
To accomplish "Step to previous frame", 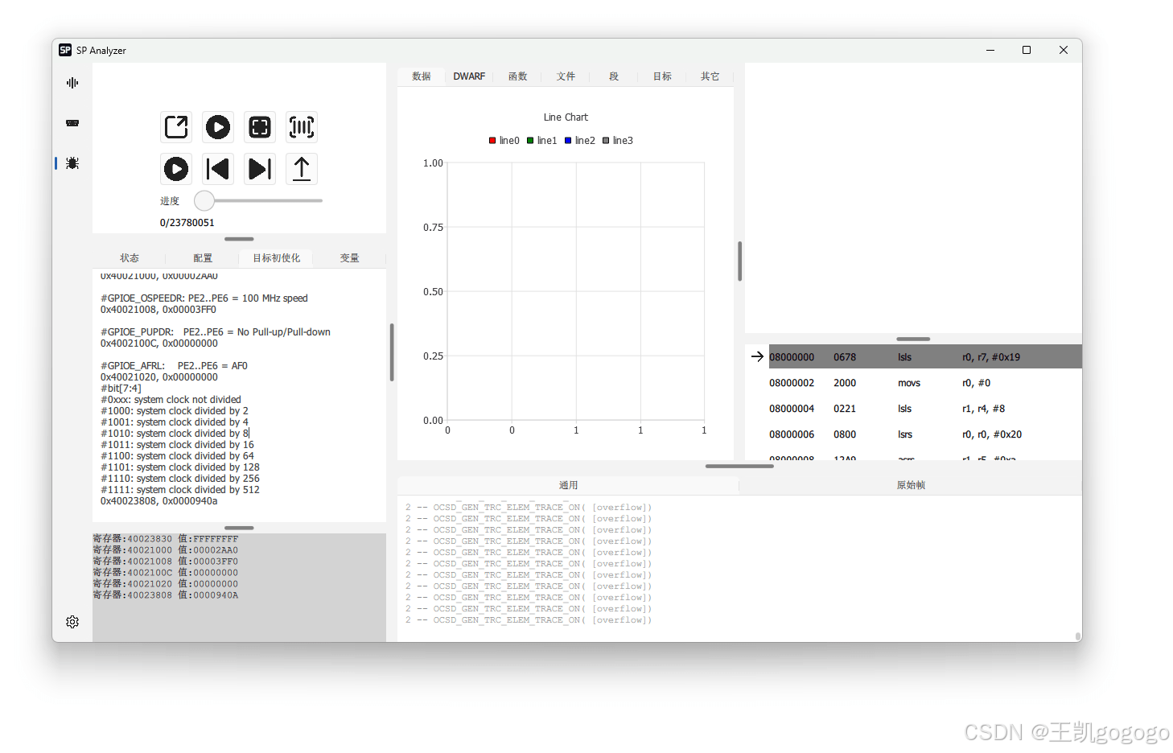I will (x=218, y=169).
